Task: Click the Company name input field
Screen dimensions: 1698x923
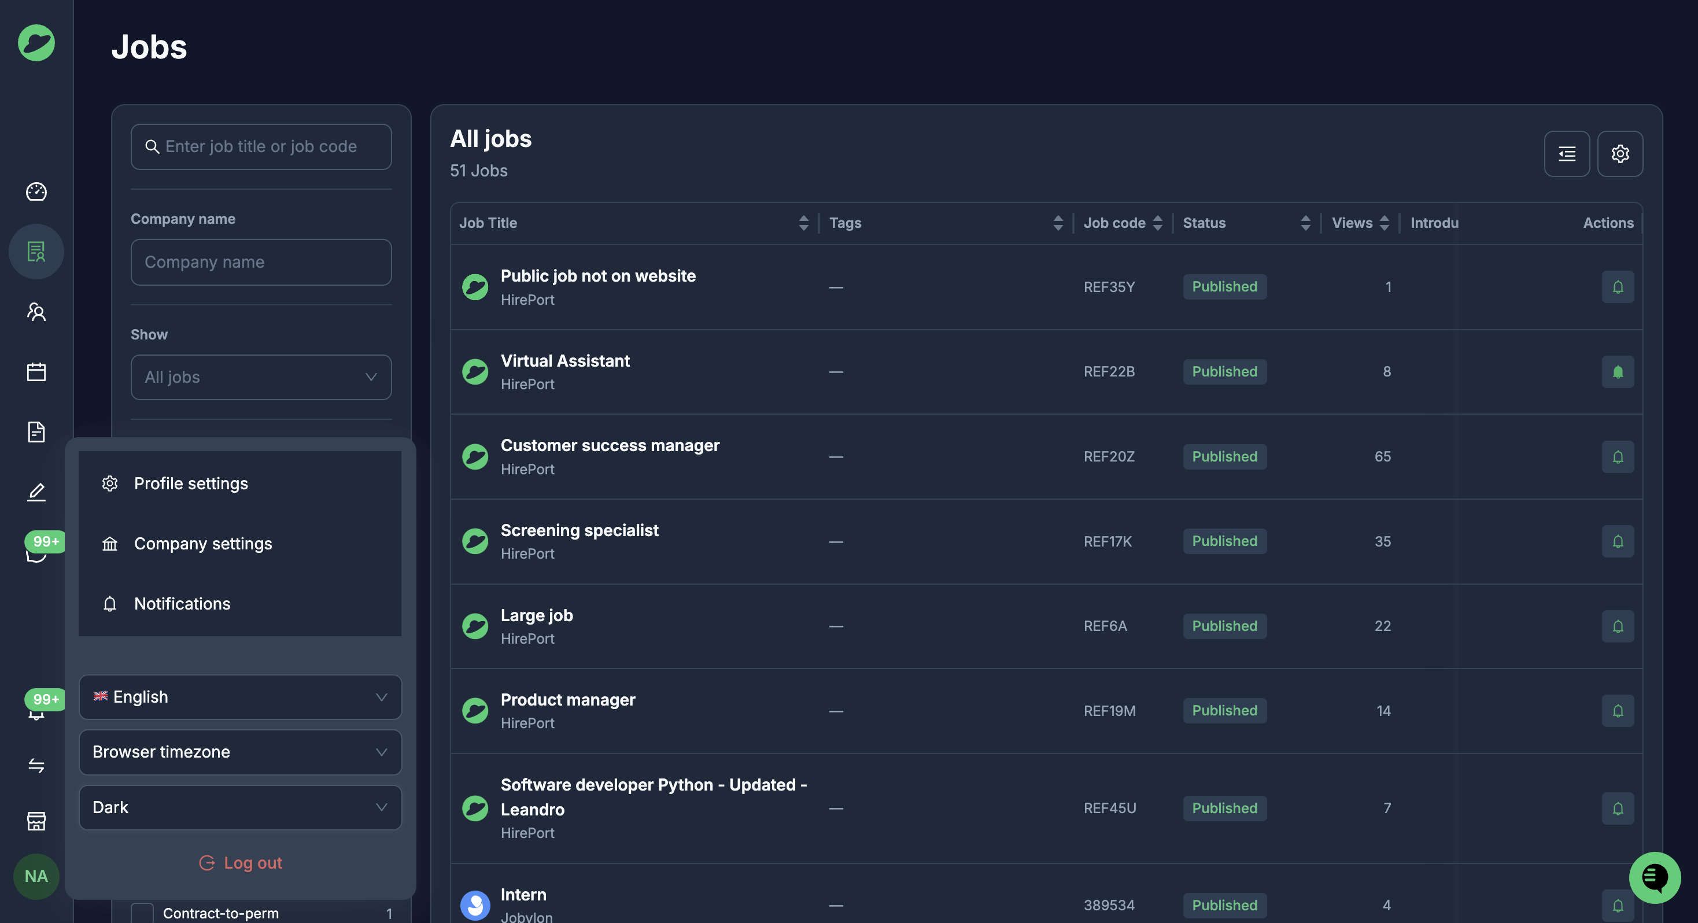Action: [261, 262]
